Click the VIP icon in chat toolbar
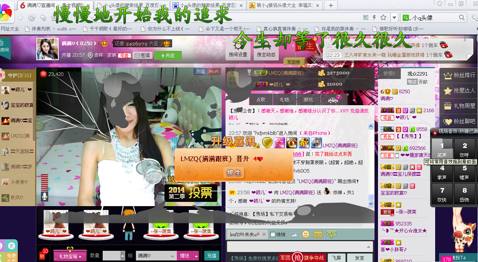 click(x=318, y=234)
